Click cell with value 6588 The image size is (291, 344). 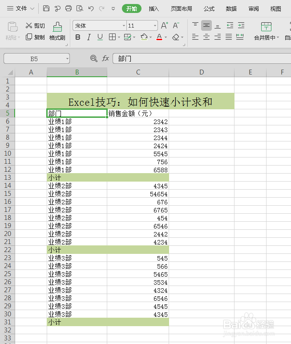pos(138,170)
